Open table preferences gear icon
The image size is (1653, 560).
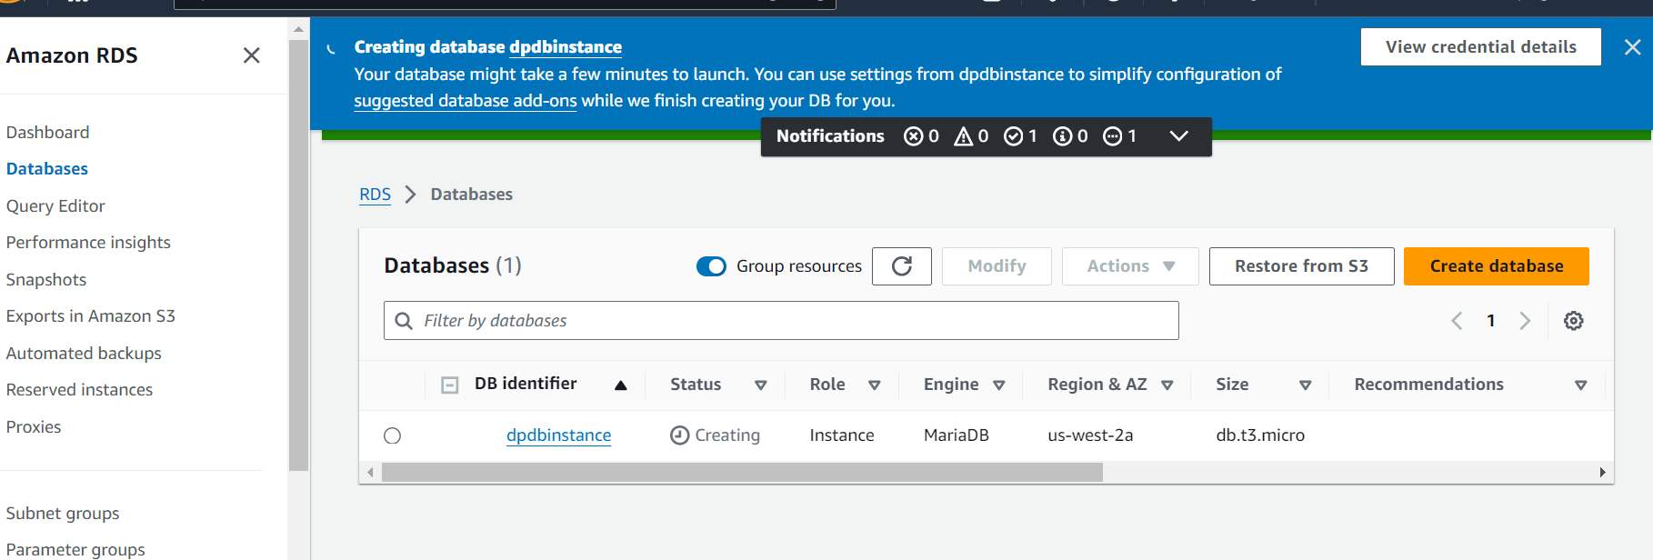[1573, 321]
